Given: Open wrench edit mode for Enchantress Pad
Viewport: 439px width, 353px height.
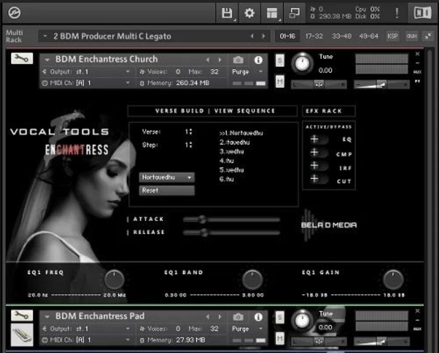Looking at the screenshot, I should pyautogui.click(x=22, y=315).
